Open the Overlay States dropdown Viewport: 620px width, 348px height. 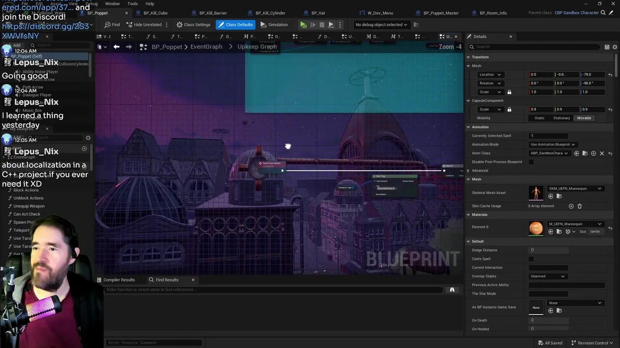coord(548,276)
